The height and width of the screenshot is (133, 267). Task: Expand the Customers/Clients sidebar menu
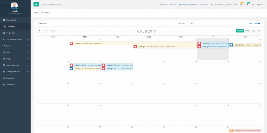coord(15,39)
